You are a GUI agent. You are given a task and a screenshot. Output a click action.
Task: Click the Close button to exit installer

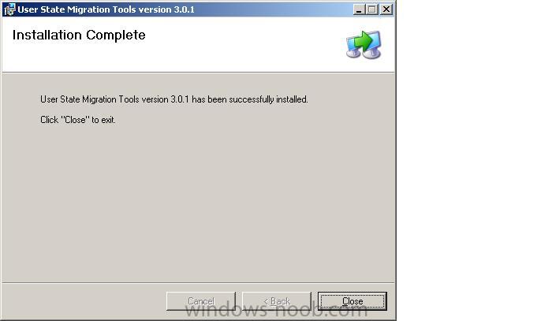[352, 301]
